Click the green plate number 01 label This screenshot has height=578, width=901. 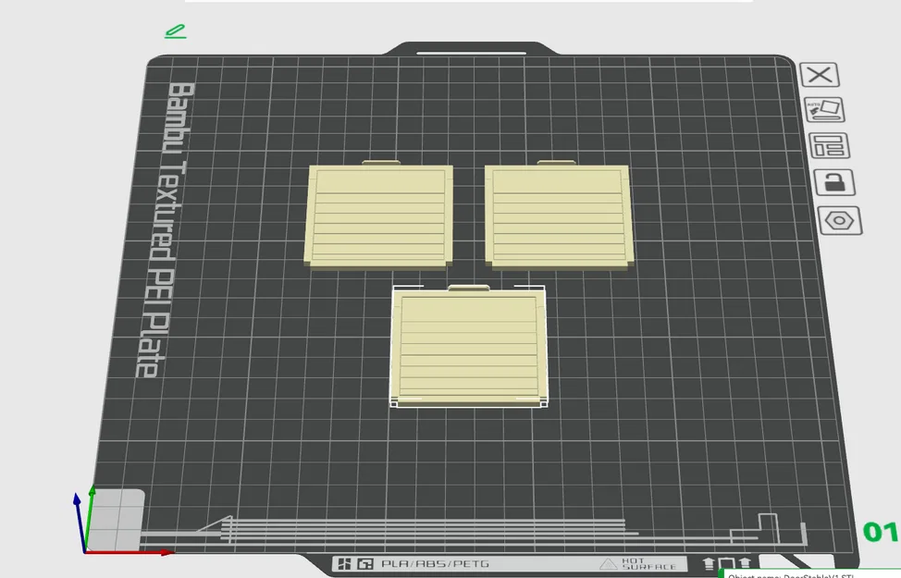[881, 532]
